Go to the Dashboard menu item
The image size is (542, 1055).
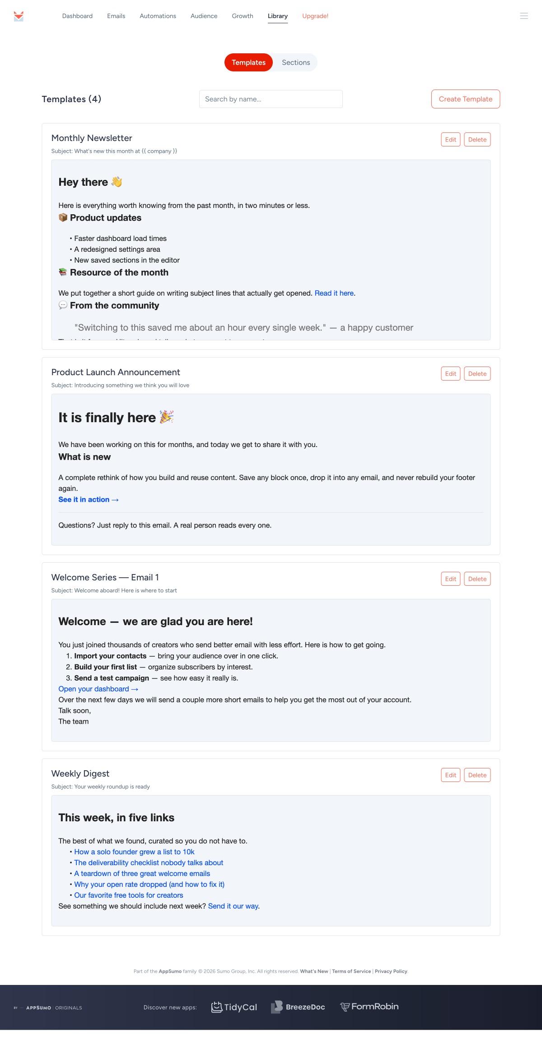click(x=77, y=16)
